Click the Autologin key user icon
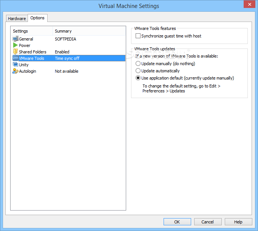 15,71
